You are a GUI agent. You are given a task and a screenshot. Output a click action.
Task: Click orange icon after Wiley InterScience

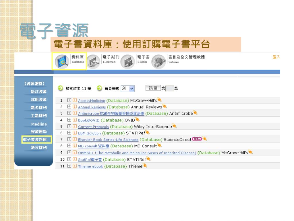pos(175,126)
